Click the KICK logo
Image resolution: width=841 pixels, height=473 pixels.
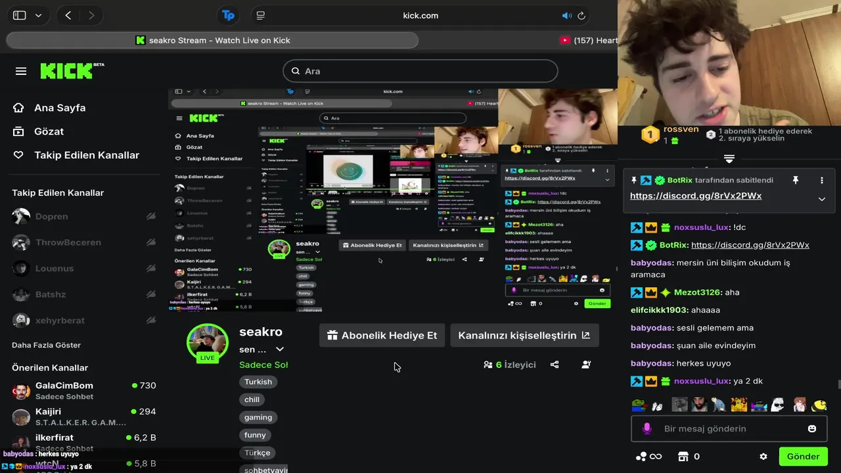[72, 70]
